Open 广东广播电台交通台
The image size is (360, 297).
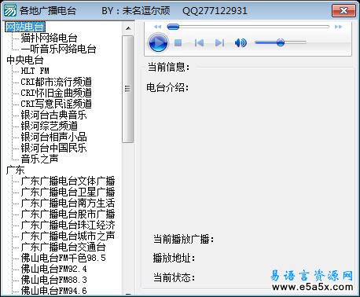point(63,247)
